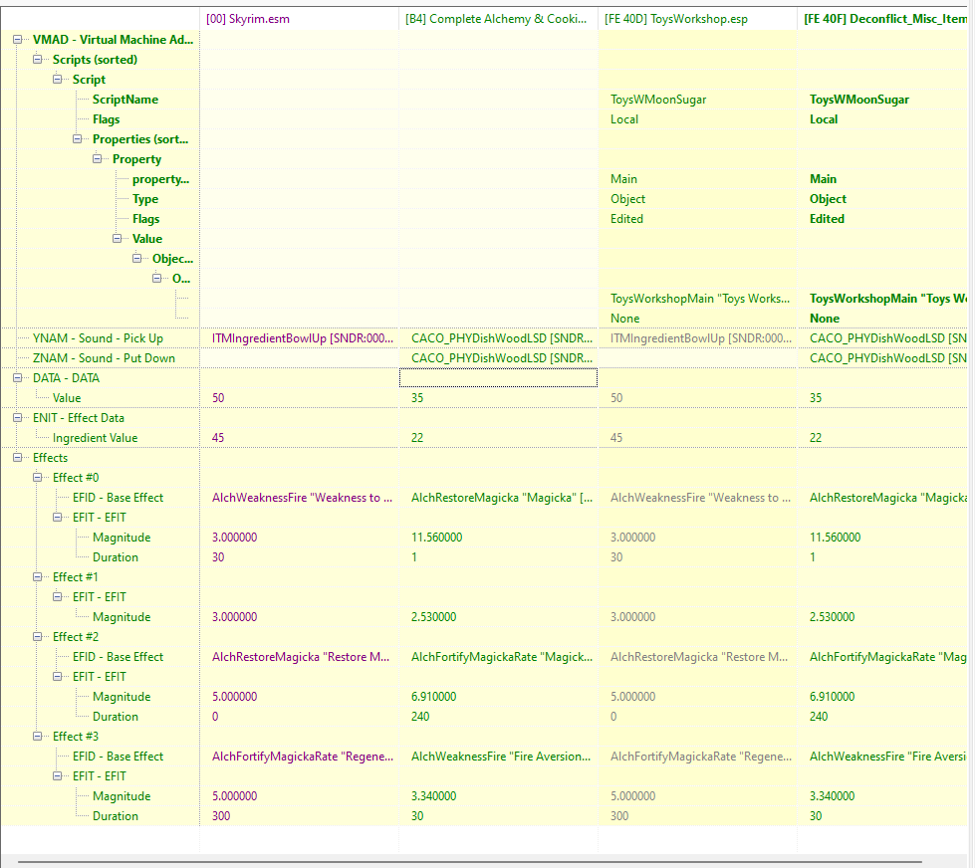This screenshot has width=975, height=868.
Task: Click ITMIngredientBowlUp value in Skyrim.esm column
Action: click(x=303, y=338)
